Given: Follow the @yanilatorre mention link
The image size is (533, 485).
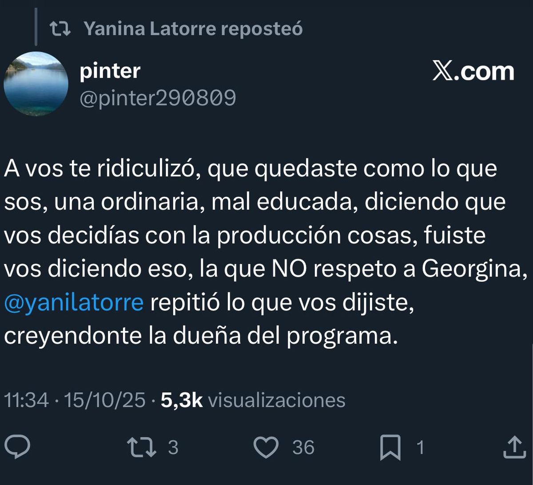Looking at the screenshot, I should 74,303.
